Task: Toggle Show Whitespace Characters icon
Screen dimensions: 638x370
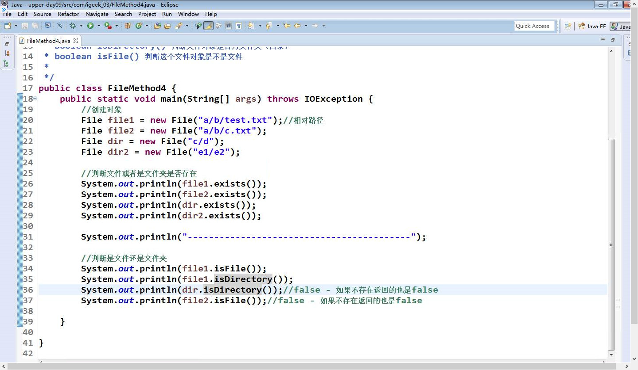Action: point(239,26)
